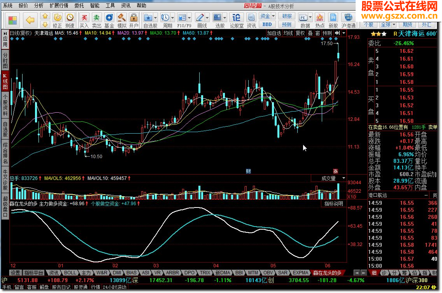Image resolution: width=442 pixels, height=293 pixels.
Task: Click the yellow up arrow icon
Action: tap(45, 16)
